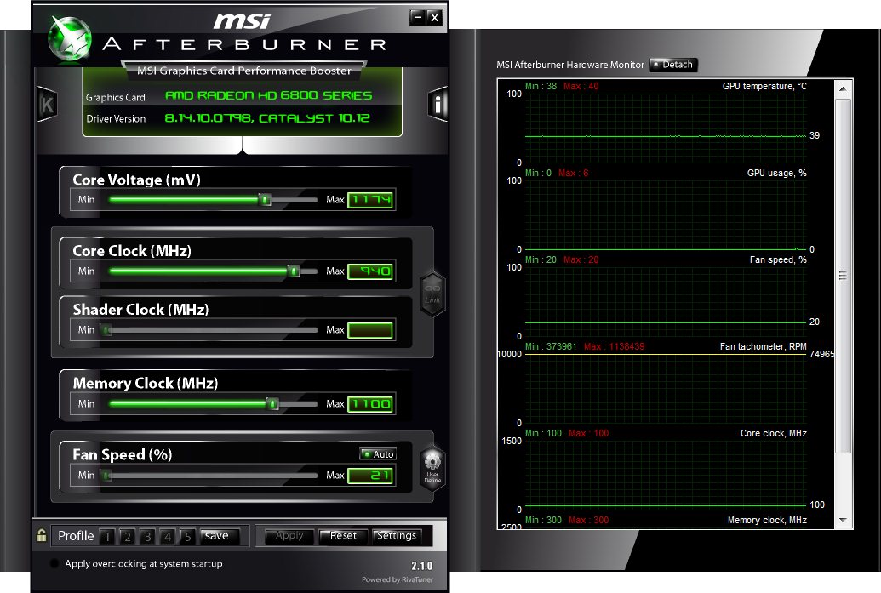Toggle the Link clocks icon
Image resolution: width=881 pixels, height=593 pixels.
pos(432,294)
